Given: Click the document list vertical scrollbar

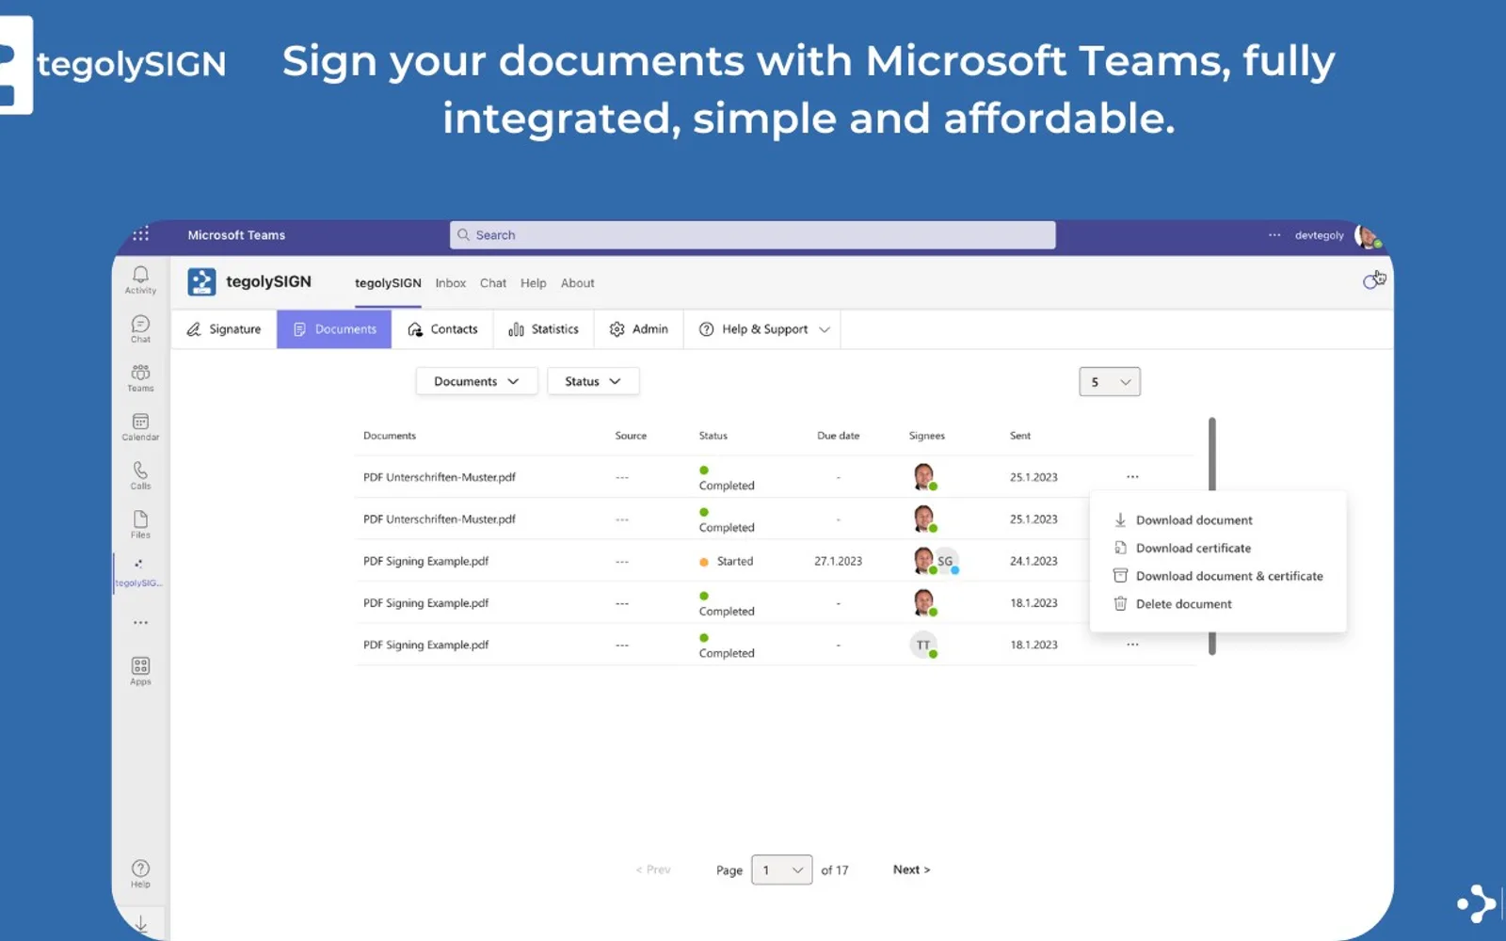Looking at the screenshot, I should coord(1212,536).
